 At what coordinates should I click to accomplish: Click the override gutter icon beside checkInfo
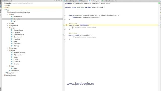[63, 25]
